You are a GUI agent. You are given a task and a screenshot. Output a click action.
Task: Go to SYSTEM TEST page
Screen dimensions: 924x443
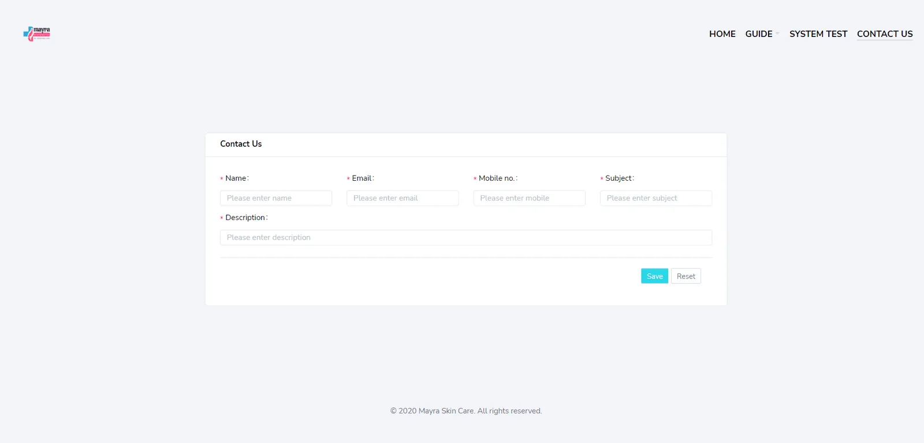(x=818, y=34)
